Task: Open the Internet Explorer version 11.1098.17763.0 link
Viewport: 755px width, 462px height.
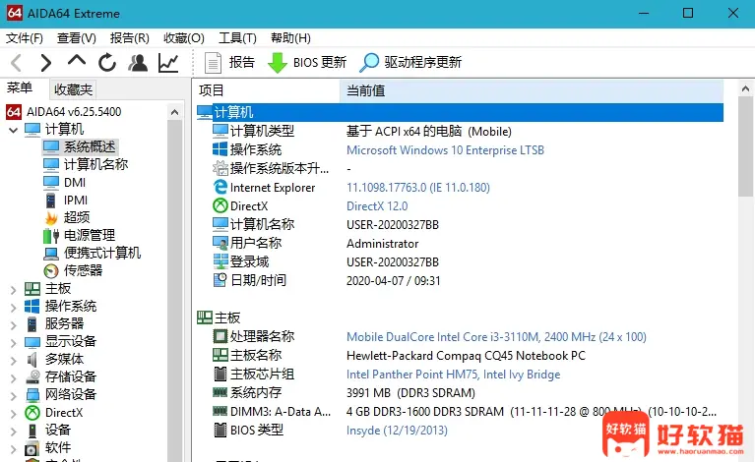Action: (x=418, y=188)
